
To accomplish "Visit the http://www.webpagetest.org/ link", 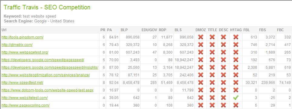I will point(25,52).
